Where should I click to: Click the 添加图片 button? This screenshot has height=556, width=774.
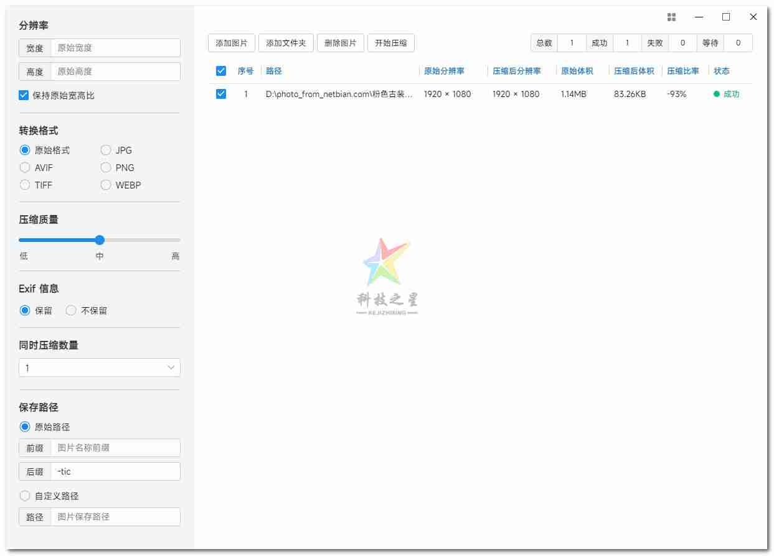(x=232, y=43)
